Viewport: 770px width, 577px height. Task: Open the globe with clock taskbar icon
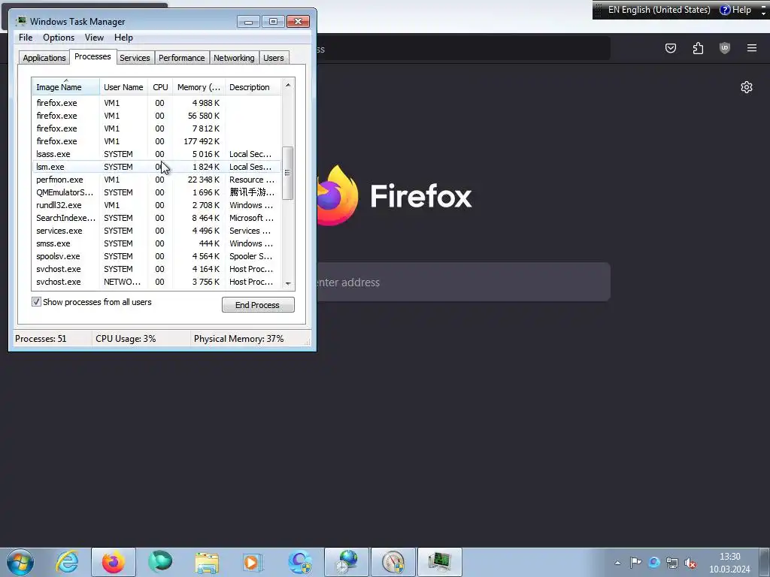(347, 562)
